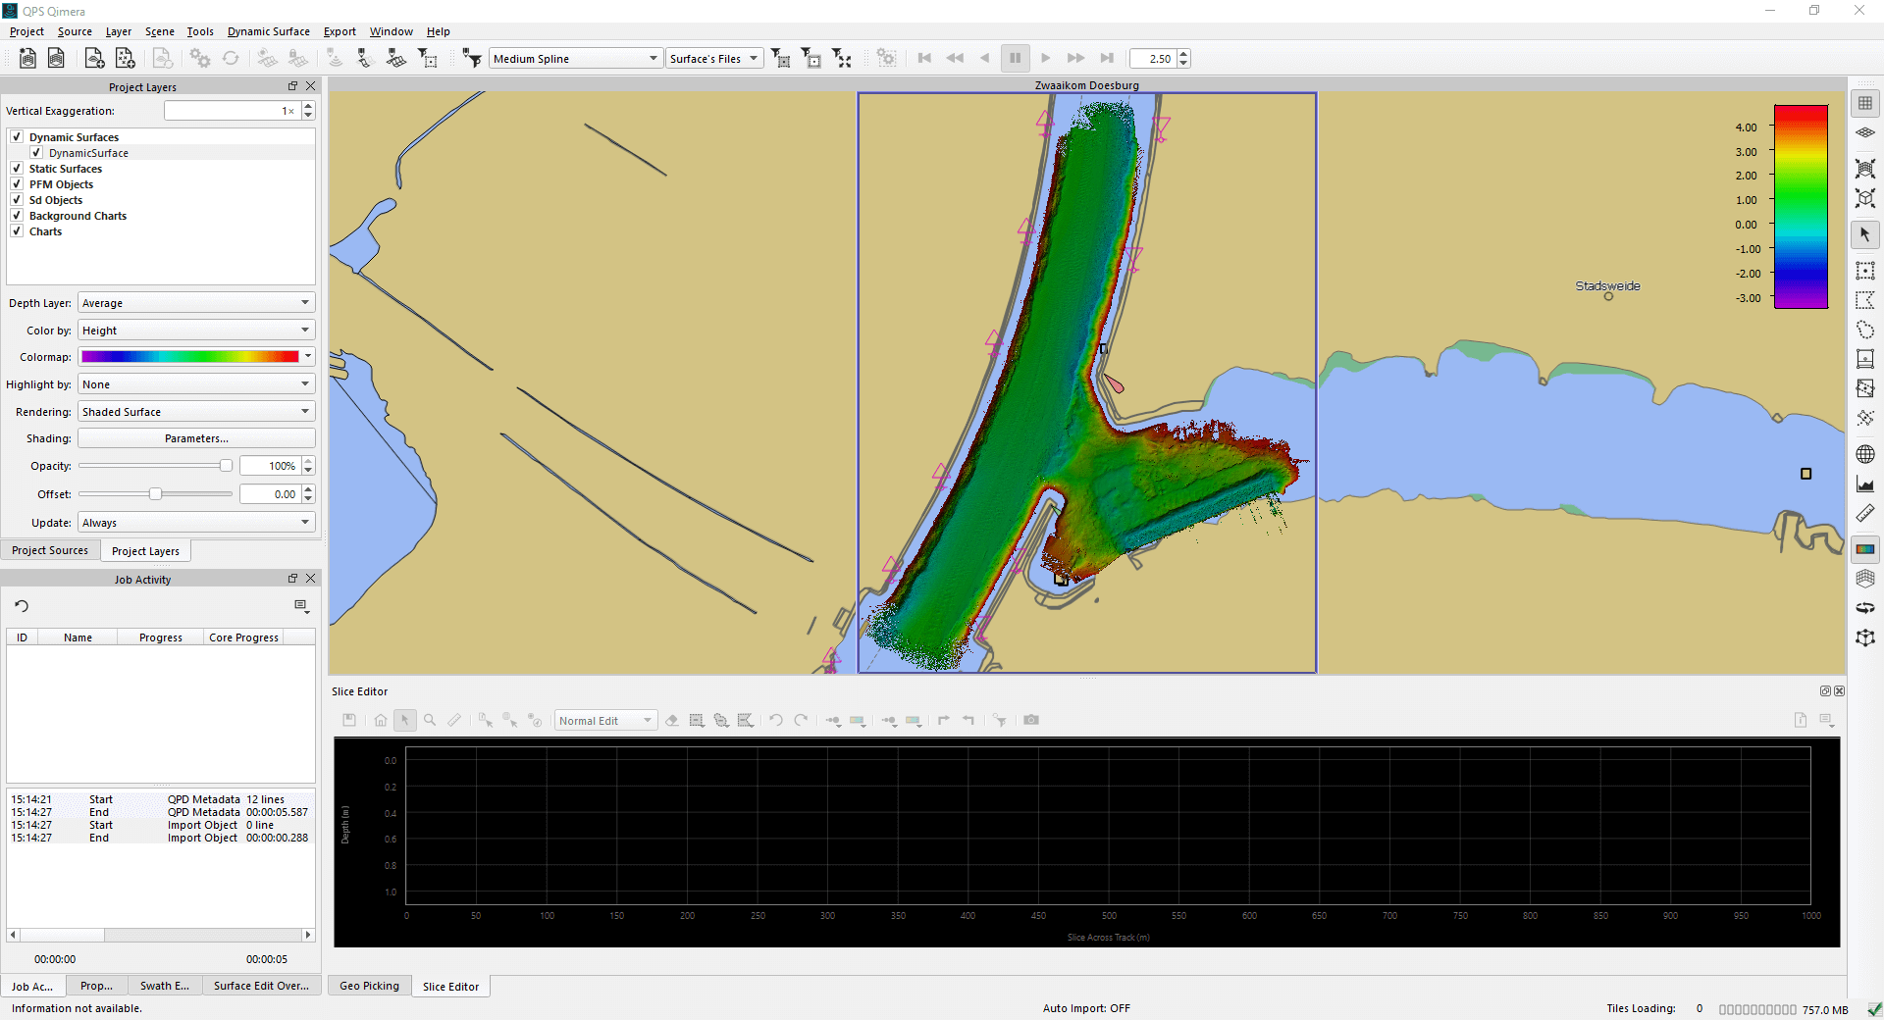Disable the DynamicSurface layer checkbox

(36, 153)
